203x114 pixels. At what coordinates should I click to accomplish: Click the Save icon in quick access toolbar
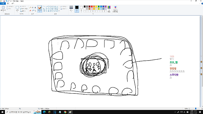(x=4, y=1)
